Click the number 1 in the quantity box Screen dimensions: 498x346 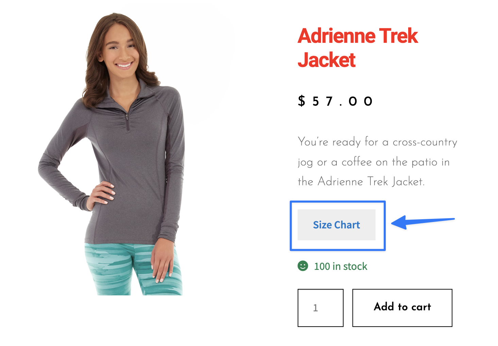click(315, 308)
